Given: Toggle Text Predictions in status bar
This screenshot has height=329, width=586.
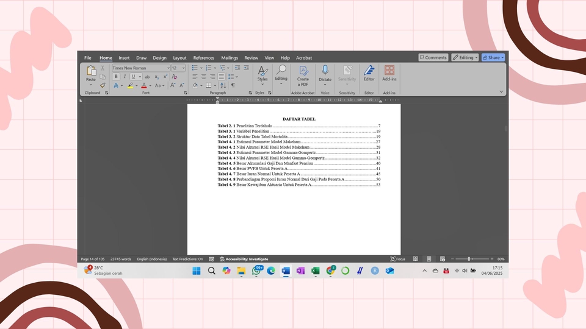Looking at the screenshot, I should 187,259.
